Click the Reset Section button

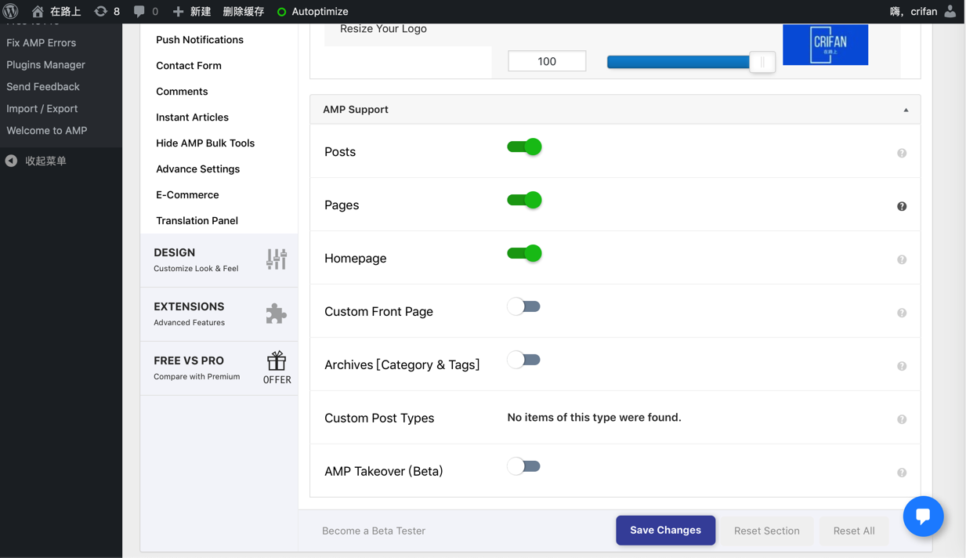click(x=766, y=531)
